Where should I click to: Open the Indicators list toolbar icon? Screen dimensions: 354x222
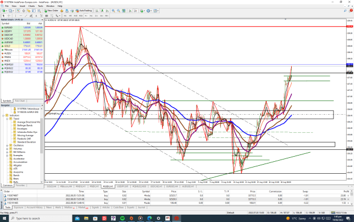[x=142, y=11]
